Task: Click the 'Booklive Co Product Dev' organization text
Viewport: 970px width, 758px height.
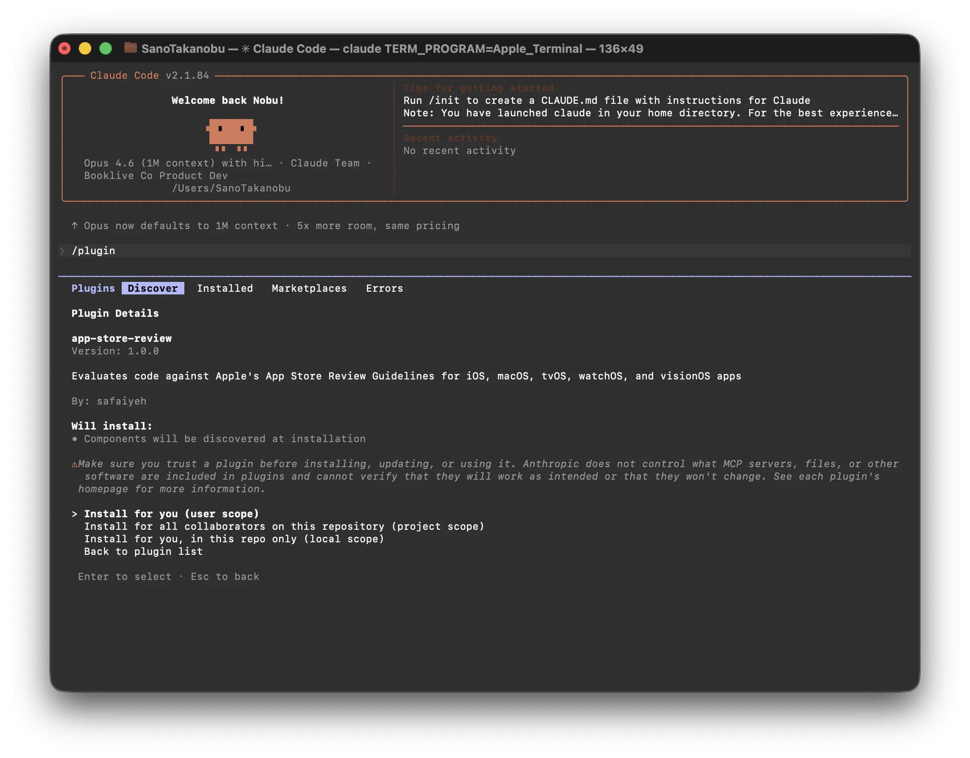Action: point(156,175)
